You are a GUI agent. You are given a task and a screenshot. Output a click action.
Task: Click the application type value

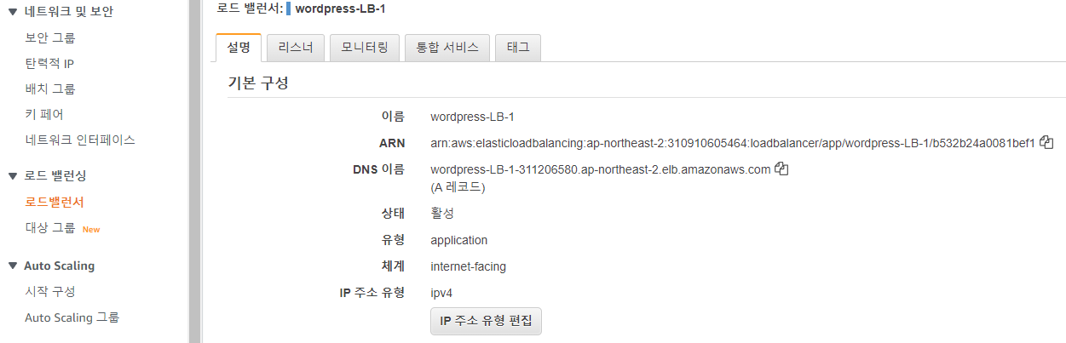[459, 240]
